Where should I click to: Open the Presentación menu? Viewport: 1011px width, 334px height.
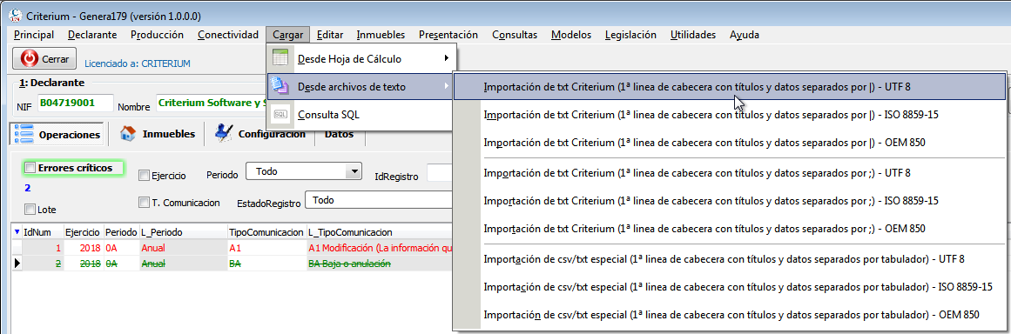pos(448,35)
